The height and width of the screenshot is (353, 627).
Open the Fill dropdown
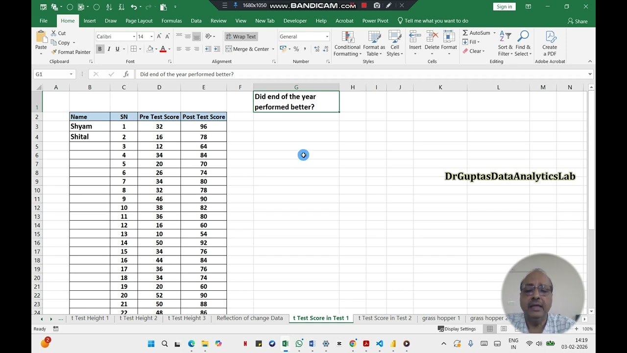pyautogui.click(x=471, y=42)
